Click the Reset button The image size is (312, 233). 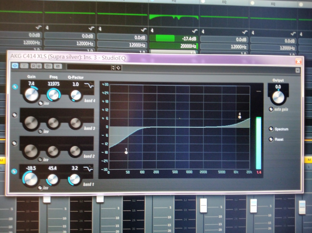(x=271, y=139)
